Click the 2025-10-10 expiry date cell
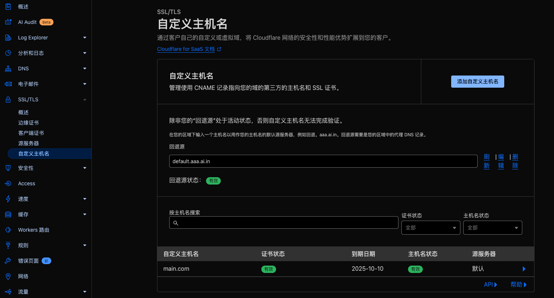The image size is (554, 298). tap(367, 269)
